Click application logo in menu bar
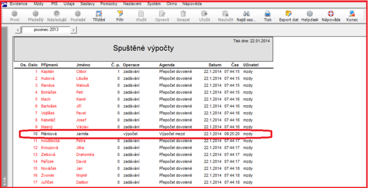368x188 pixels. (x=4, y=4)
